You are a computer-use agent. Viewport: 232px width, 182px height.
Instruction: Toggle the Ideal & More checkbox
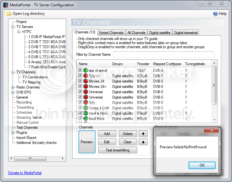80,113
